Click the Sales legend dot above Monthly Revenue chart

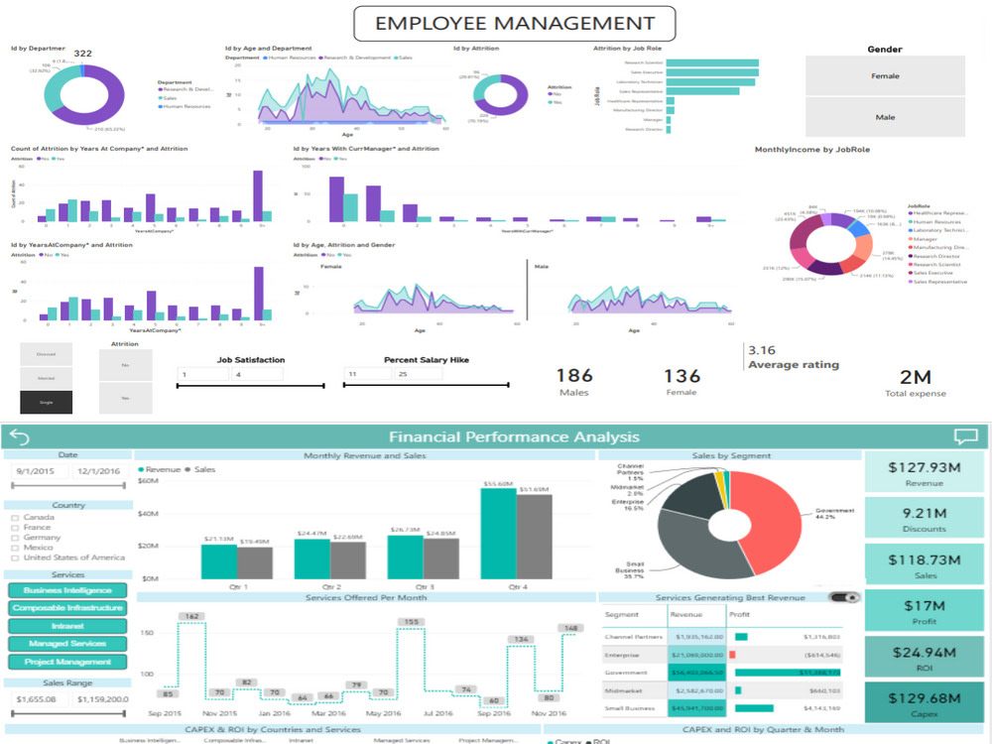click(187, 469)
